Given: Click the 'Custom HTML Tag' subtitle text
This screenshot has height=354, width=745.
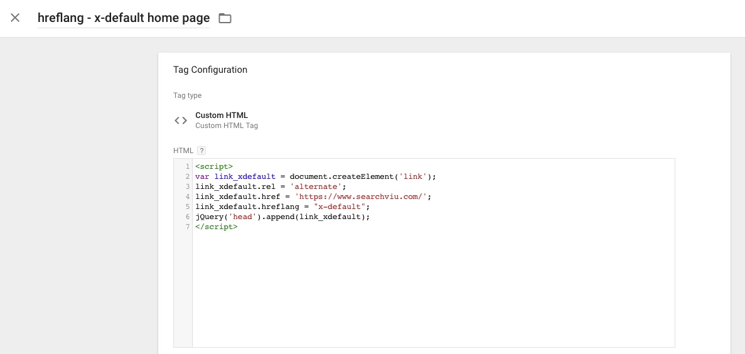Looking at the screenshot, I should [x=226, y=126].
